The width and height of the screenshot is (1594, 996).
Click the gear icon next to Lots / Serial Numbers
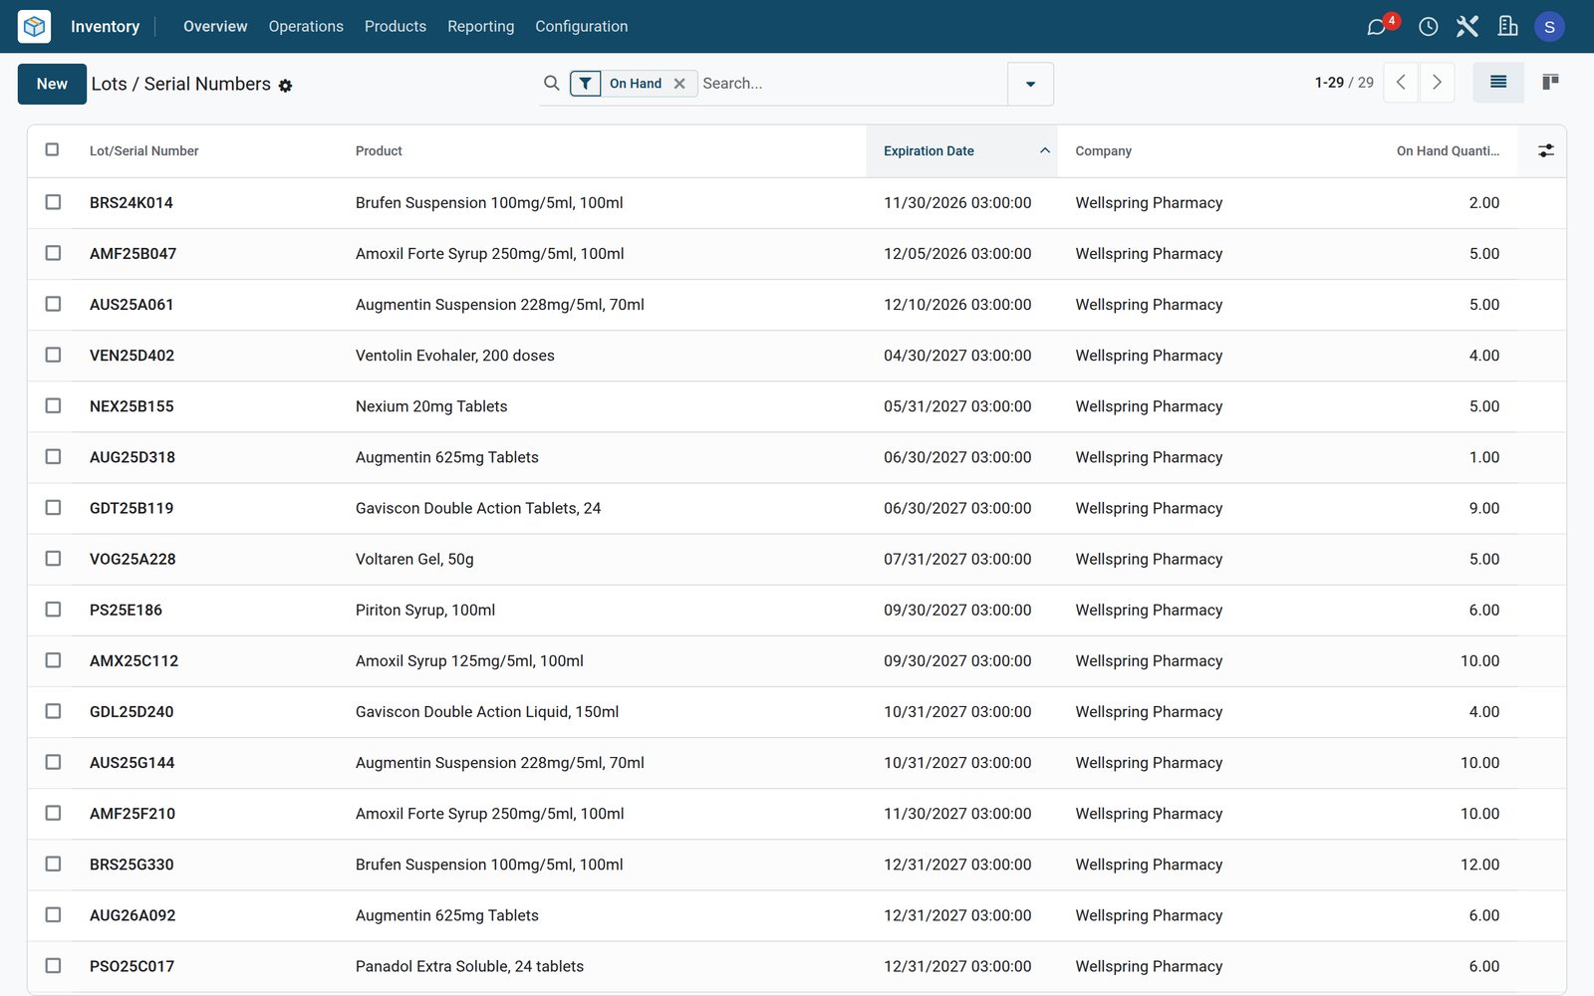pyautogui.click(x=286, y=86)
